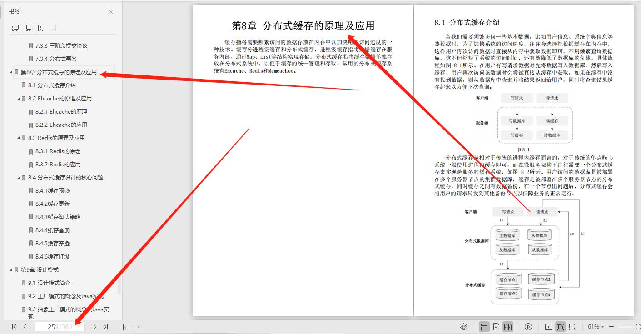This screenshot has height=334, width=641.
Task: Switch to single page view
Action: (497, 327)
